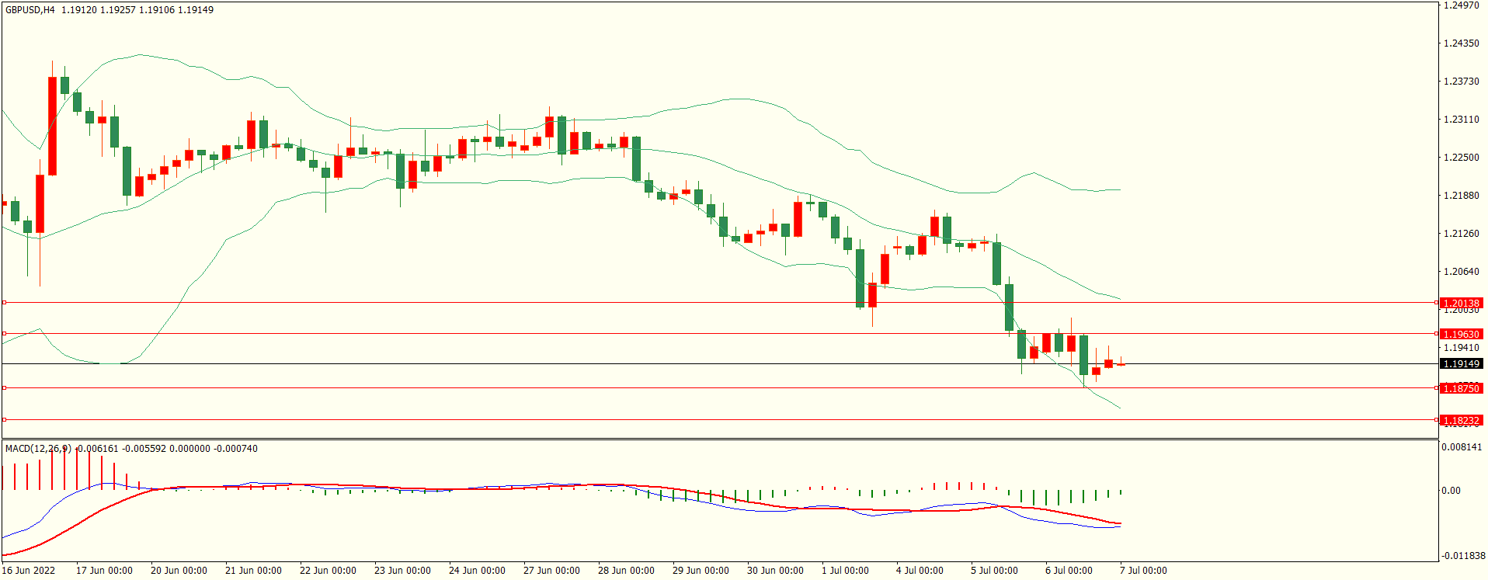Viewport: 1488px width, 580px height.
Task: Click the 17 Jun 00:00 time label
Action: 104,570
